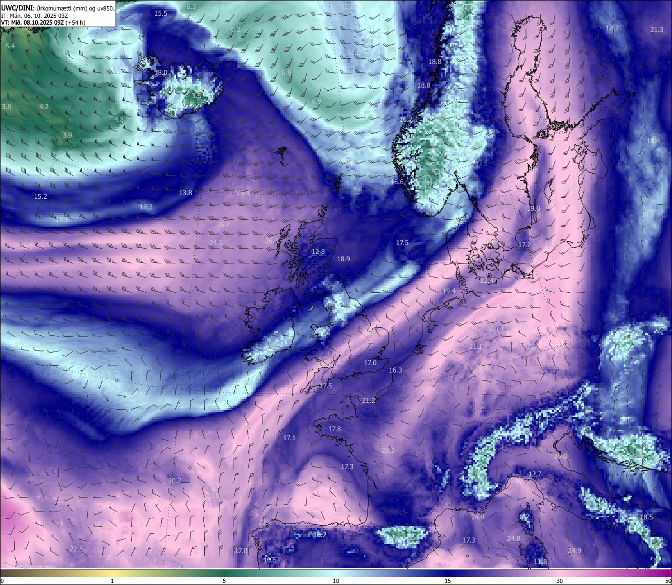This screenshot has width=672, height=585.
Task: Click the 19.4 value near the German Bight
Action: point(449,291)
